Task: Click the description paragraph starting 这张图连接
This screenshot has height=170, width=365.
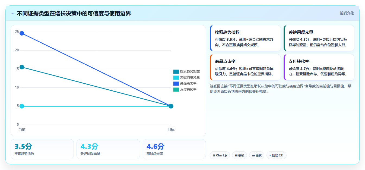Action: (281, 89)
